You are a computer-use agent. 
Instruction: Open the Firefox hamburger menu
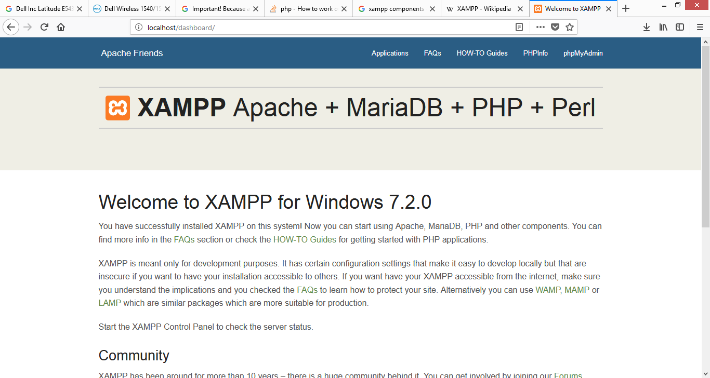(700, 27)
